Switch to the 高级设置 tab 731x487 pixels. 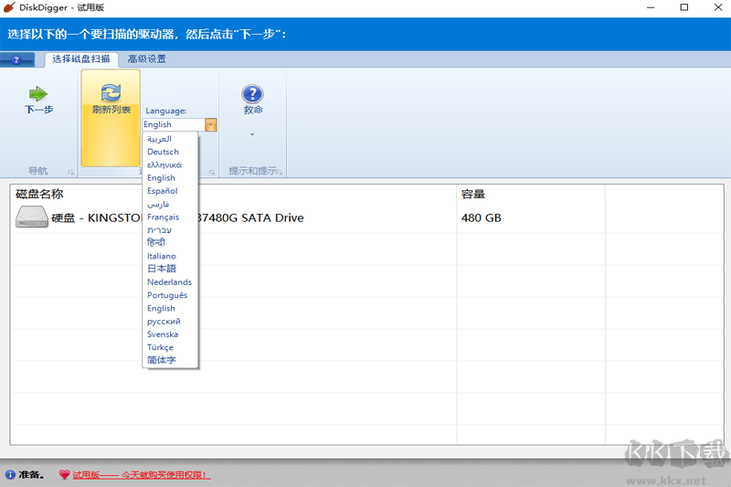click(147, 58)
